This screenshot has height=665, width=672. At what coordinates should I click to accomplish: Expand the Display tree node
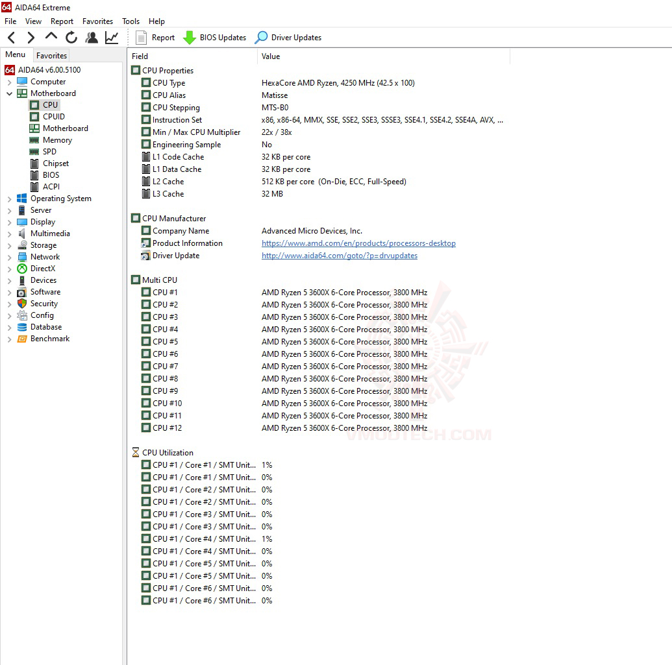coord(9,222)
